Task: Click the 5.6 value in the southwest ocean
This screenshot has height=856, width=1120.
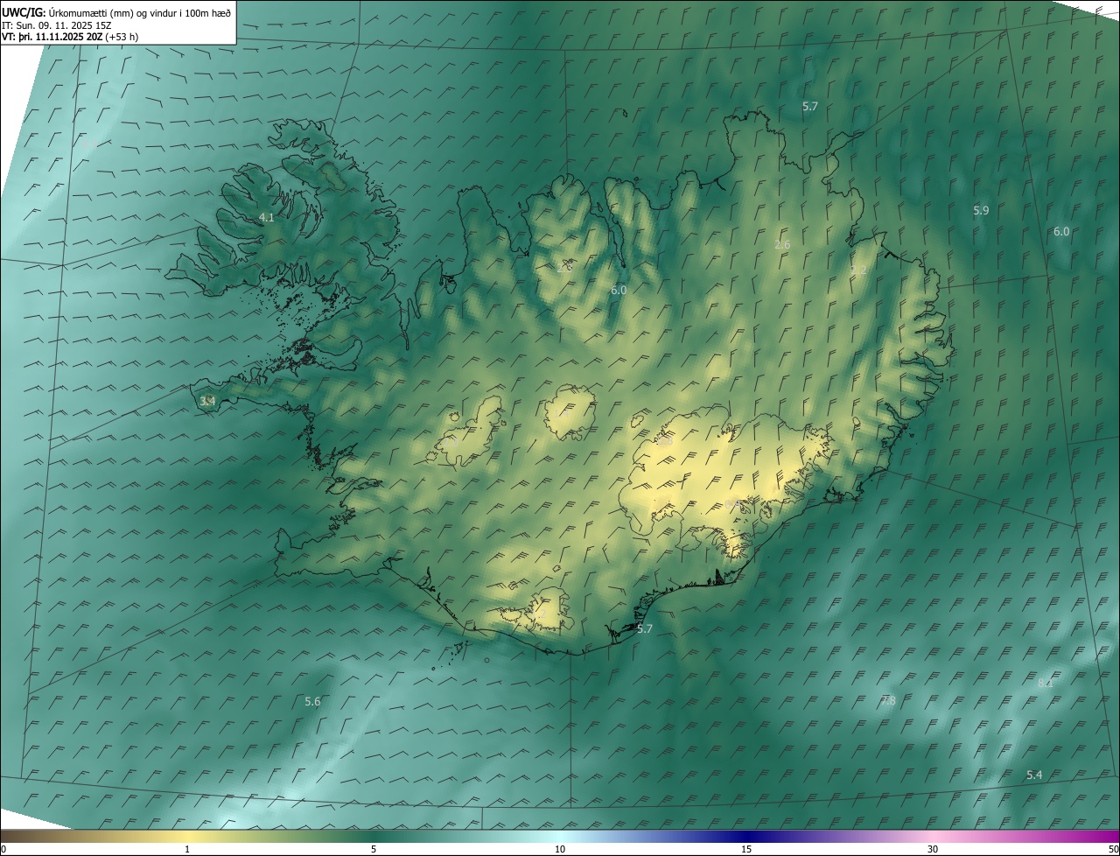Action: (312, 701)
